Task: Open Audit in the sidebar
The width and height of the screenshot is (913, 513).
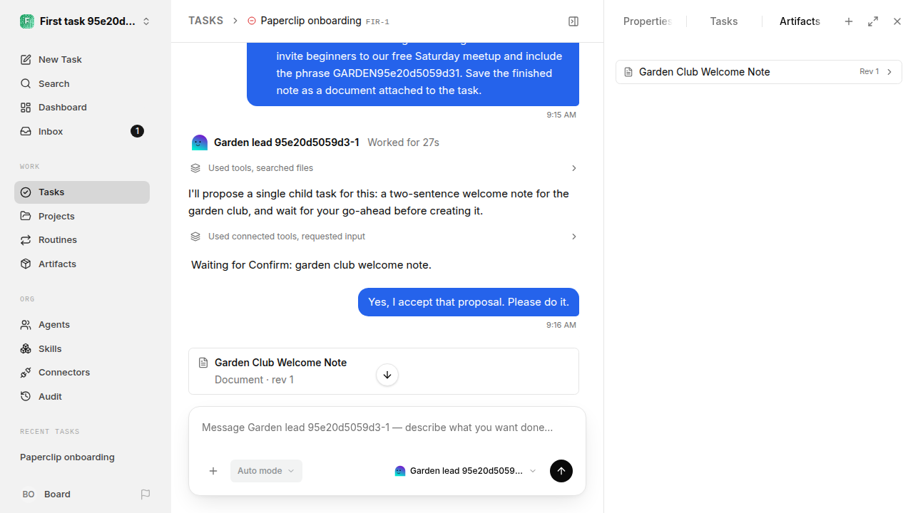Action: [x=82, y=396]
